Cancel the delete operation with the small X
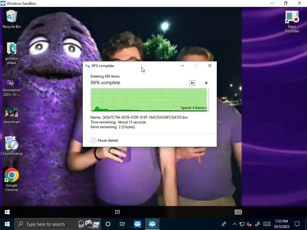The width and height of the screenshot is (307, 230). (x=206, y=83)
